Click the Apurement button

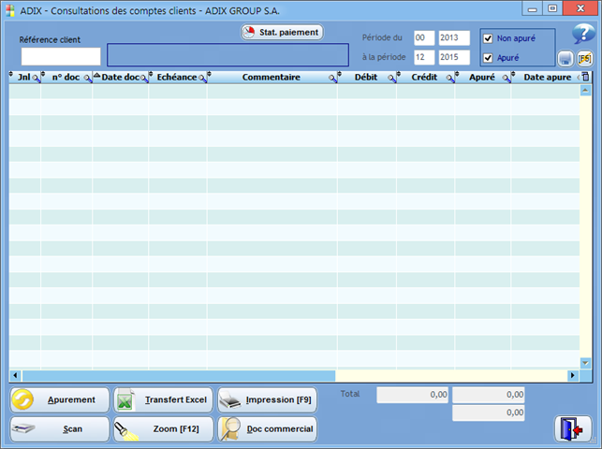point(60,400)
